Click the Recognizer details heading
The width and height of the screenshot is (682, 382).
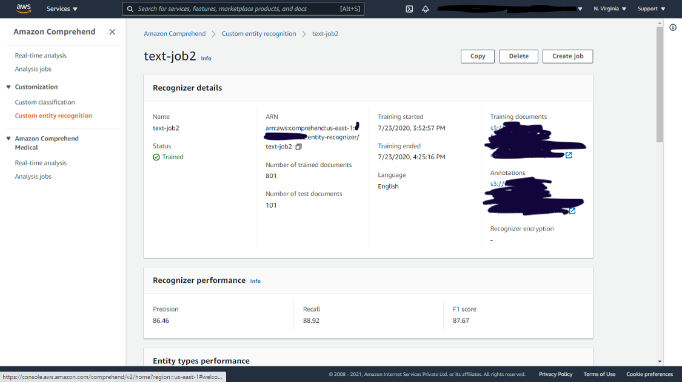[x=187, y=88]
